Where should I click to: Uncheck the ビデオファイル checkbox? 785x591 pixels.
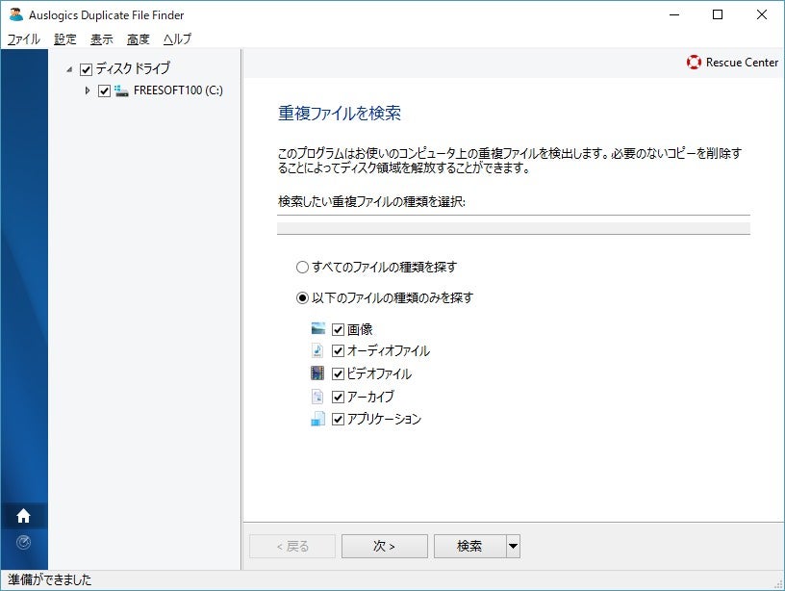click(338, 373)
